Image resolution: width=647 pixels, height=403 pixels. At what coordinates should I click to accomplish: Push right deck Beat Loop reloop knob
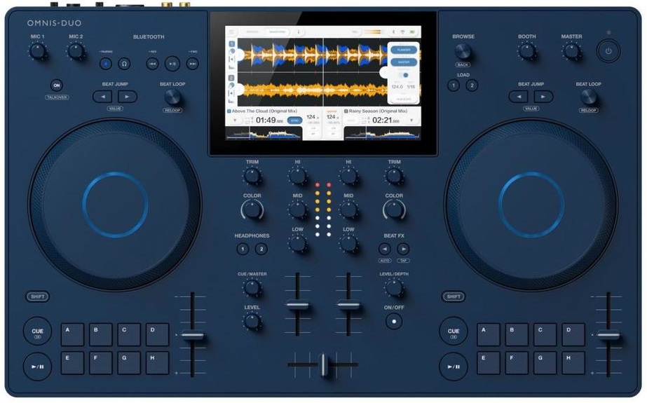tap(588, 97)
